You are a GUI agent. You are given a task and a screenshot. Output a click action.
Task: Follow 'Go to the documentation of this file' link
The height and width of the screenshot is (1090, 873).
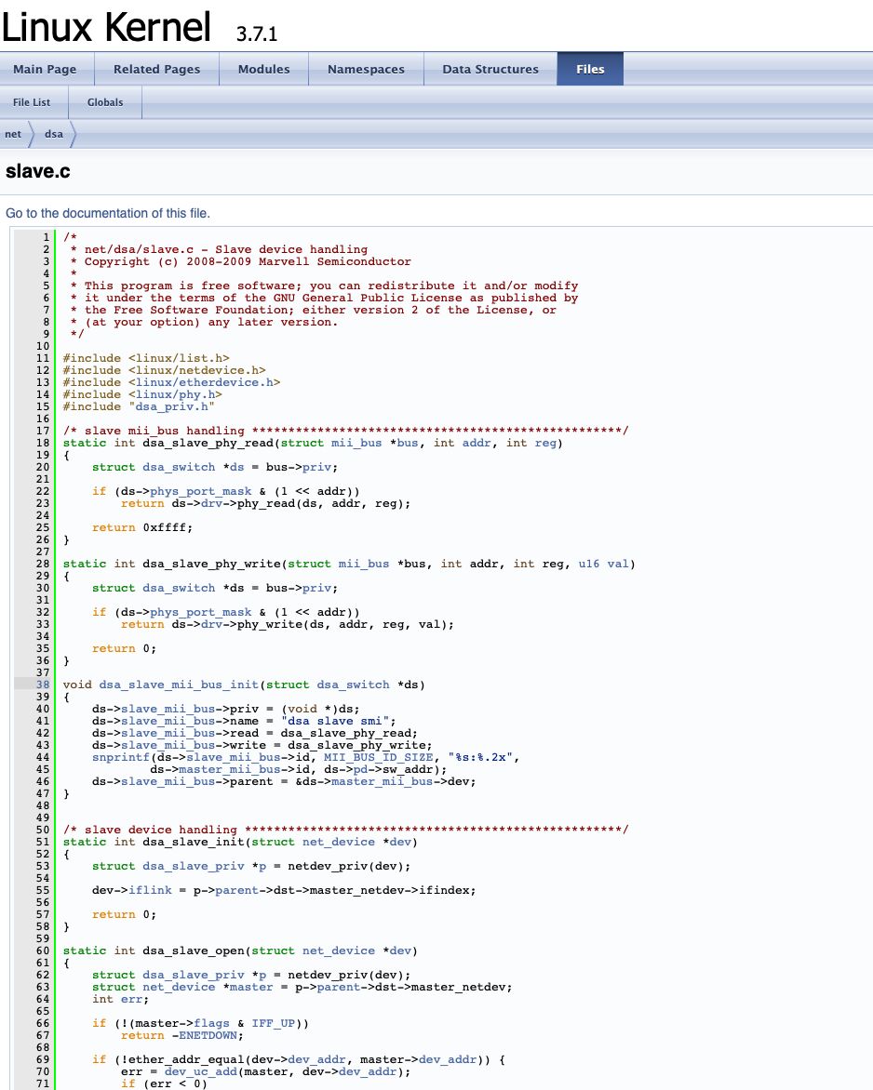point(108,213)
